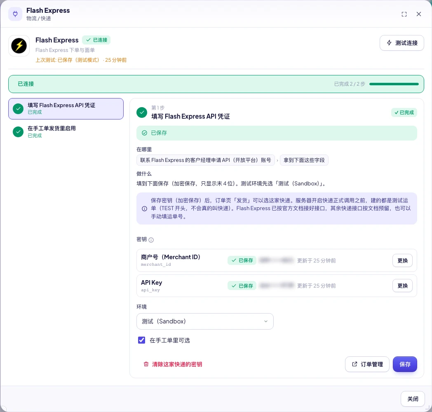Click 联系 Flash Express 的客户经理申请 API chip

[x=206, y=160]
